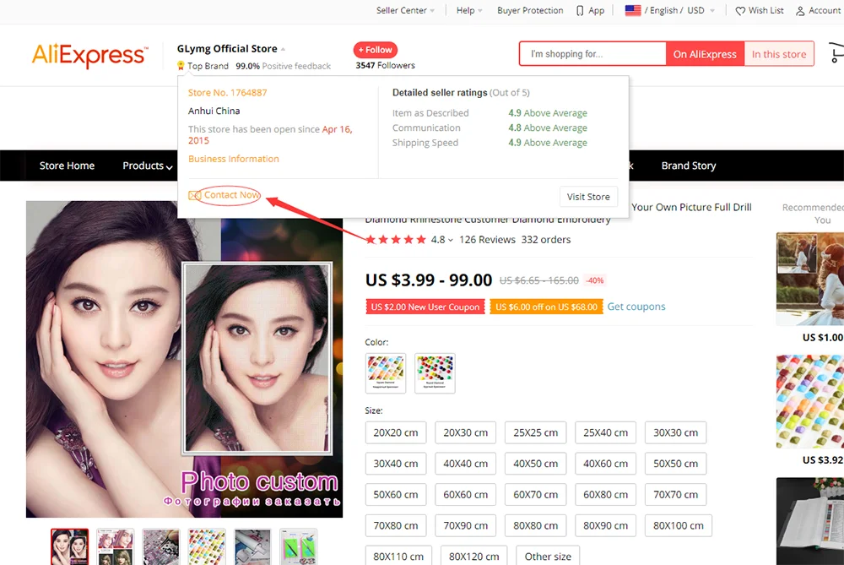Select size 30X40 cm
The width and height of the screenshot is (844, 565).
coord(396,464)
